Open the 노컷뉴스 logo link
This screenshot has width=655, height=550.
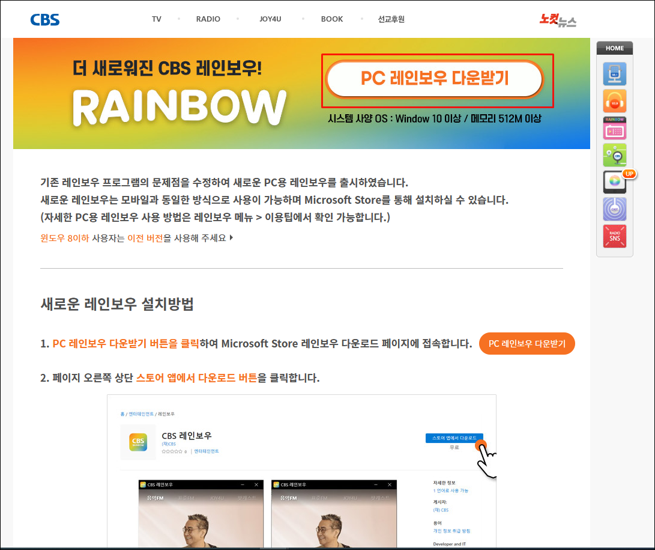[x=558, y=20]
